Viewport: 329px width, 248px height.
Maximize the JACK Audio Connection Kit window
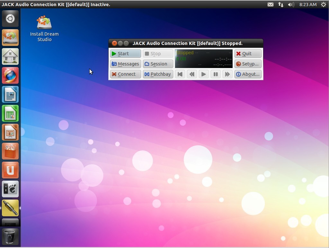126,43
